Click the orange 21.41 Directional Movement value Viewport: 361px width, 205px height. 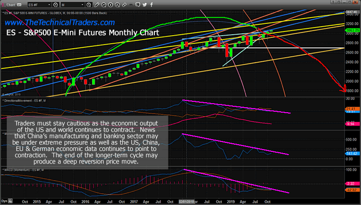(x=352, y=109)
